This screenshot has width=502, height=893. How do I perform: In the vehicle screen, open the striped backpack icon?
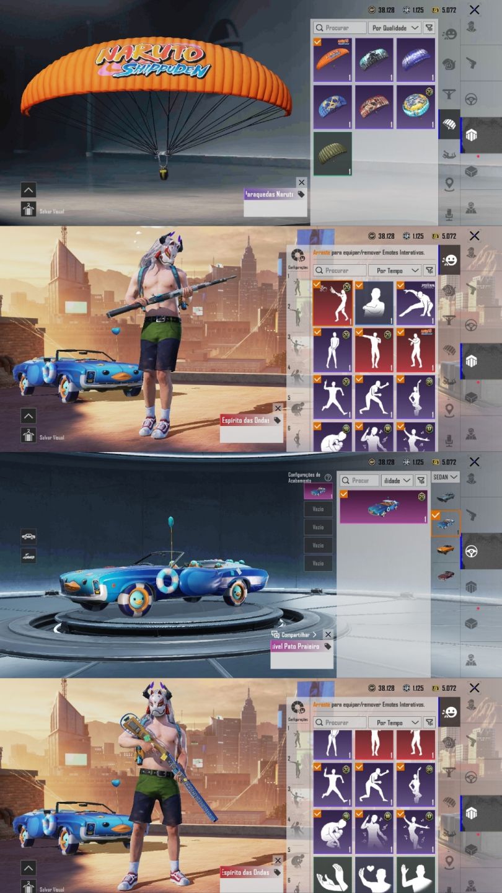pos(471,587)
